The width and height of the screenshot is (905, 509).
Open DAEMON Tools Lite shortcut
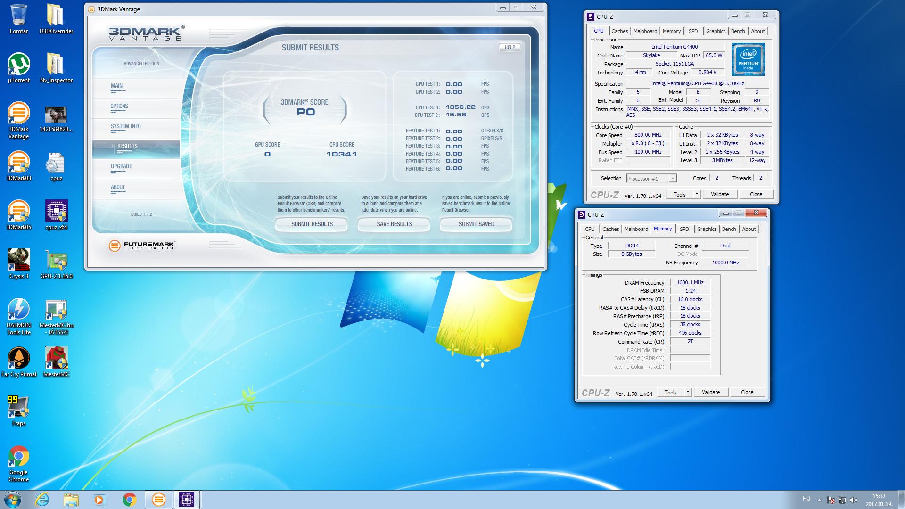click(18, 310)
